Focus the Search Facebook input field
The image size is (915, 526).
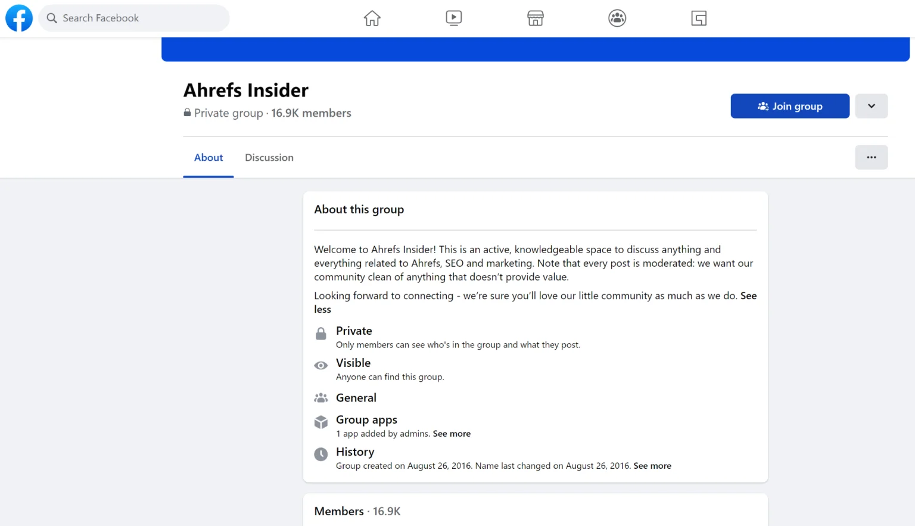pyautogui.click(x=140, y=18)
